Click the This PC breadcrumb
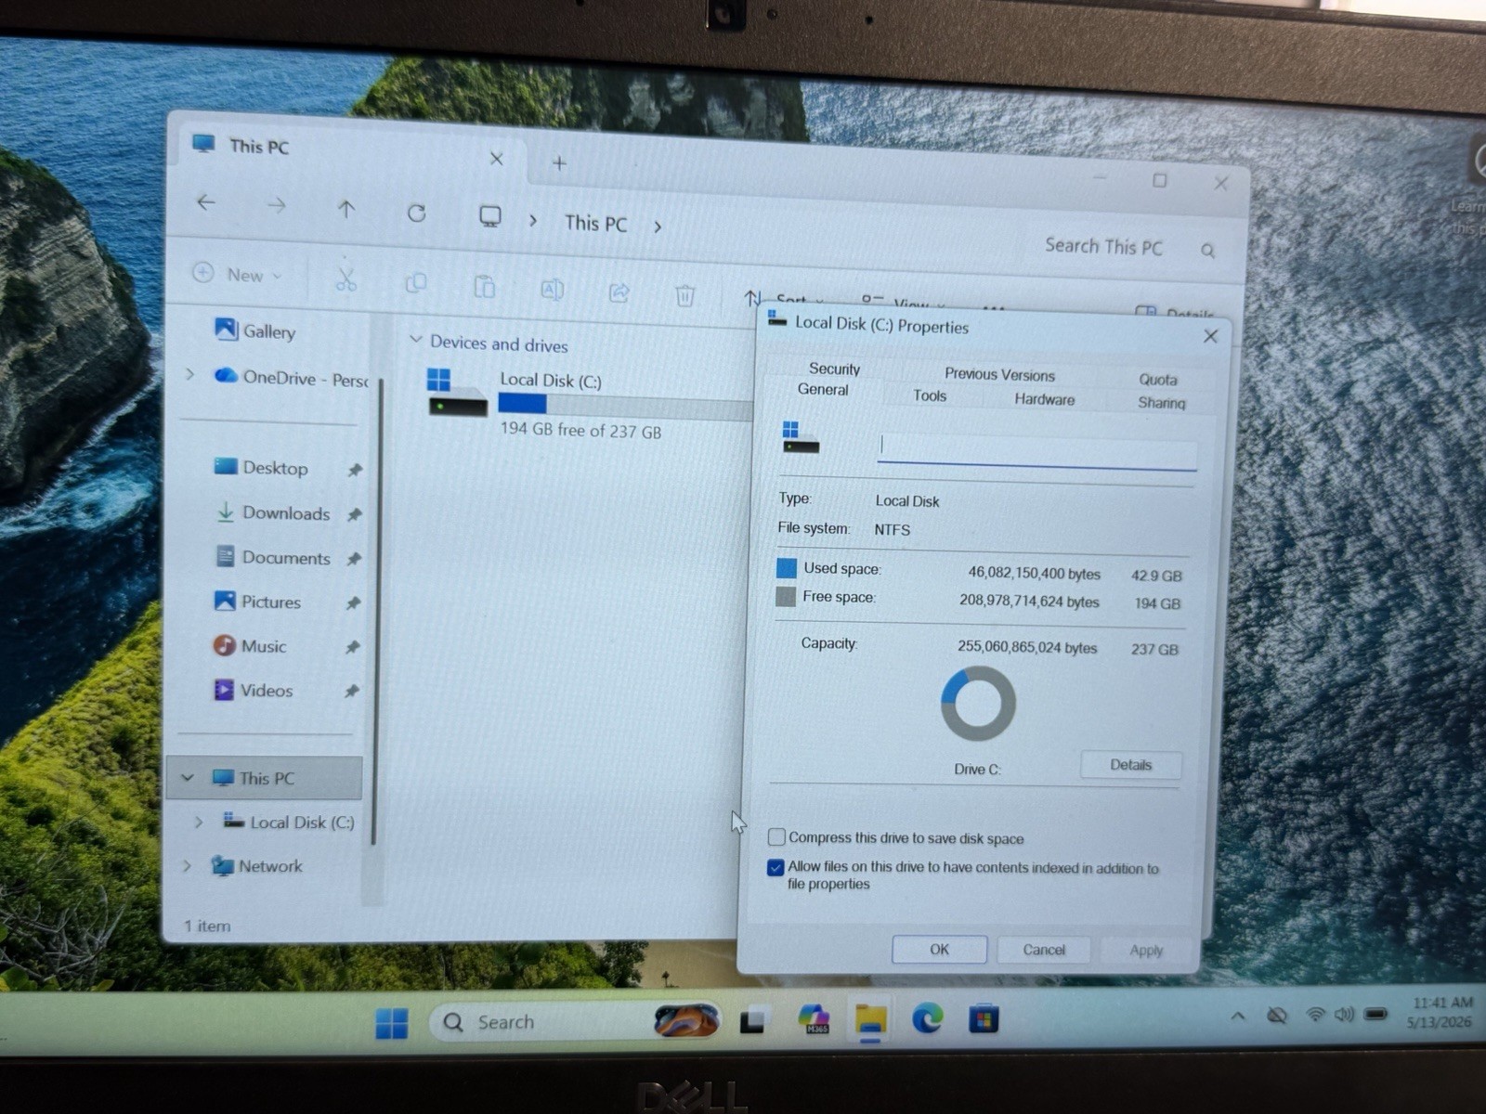The height and width of the screenshot is (1114, 1486). (595, 223)
